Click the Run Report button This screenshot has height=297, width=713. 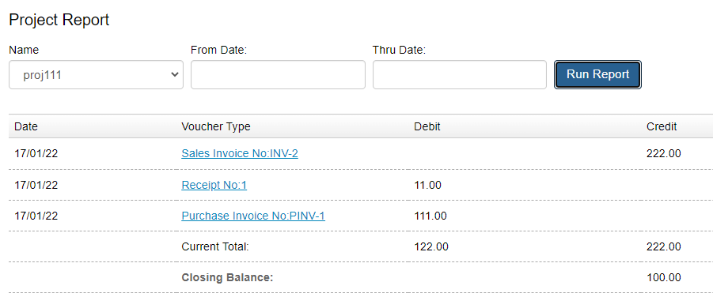[597, 74]
